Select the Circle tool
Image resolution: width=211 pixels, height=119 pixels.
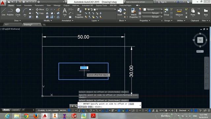[18, 12]
